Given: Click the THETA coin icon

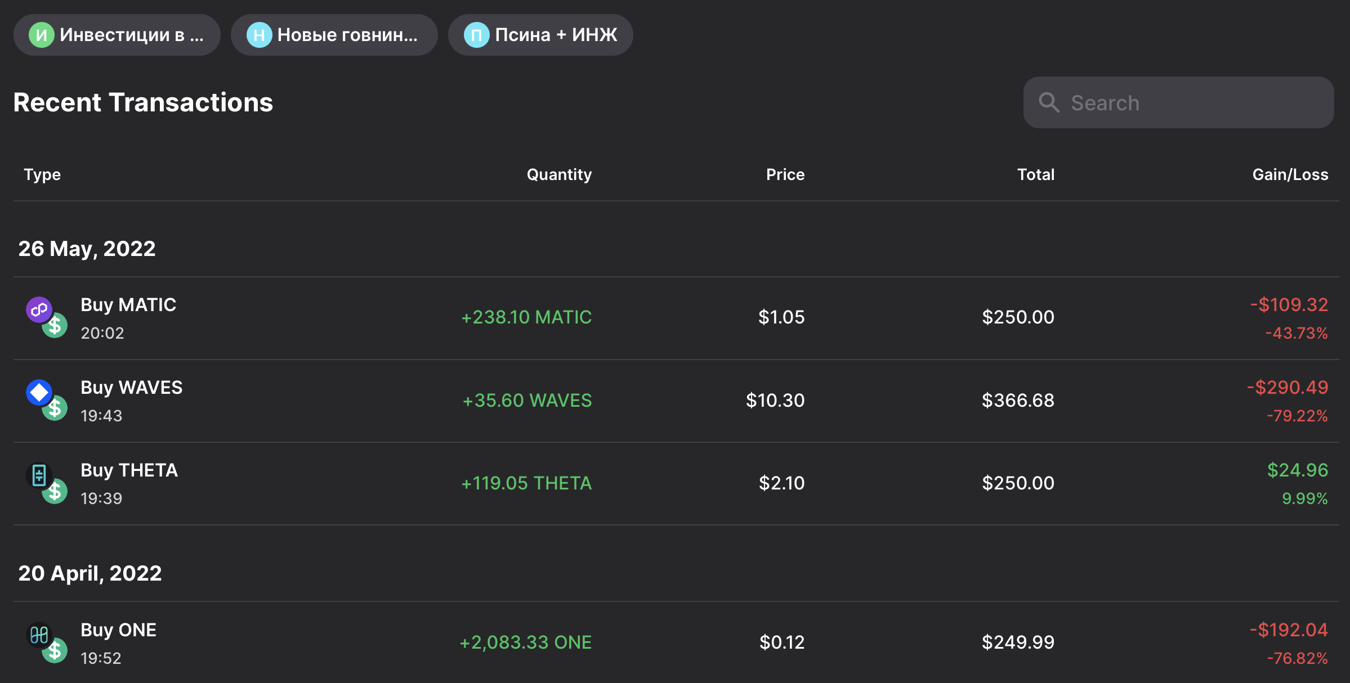Looking at the screenshot, I should (x=39, y=475).
